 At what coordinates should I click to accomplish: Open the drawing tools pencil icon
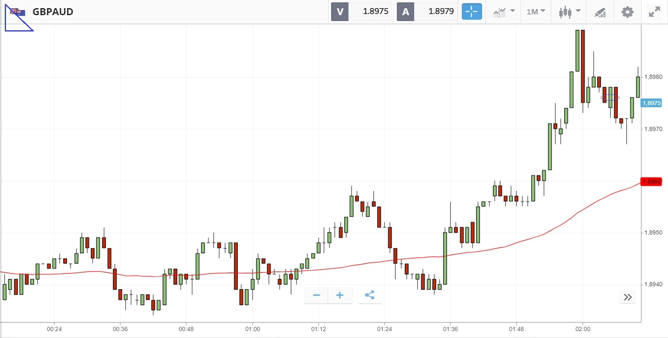600,12
